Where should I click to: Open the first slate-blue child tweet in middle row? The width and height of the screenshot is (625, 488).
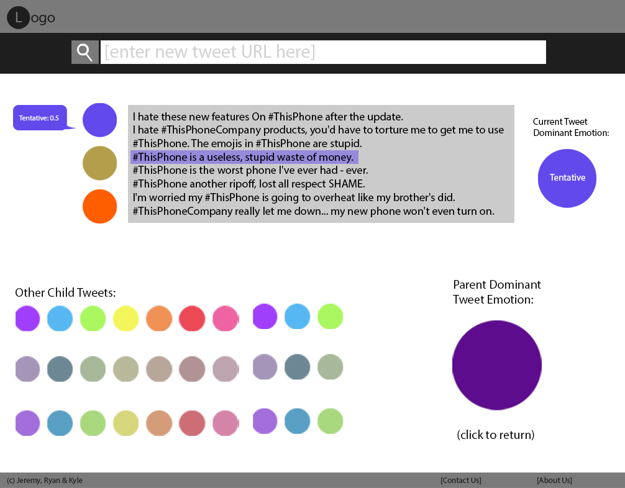point(60,369)
